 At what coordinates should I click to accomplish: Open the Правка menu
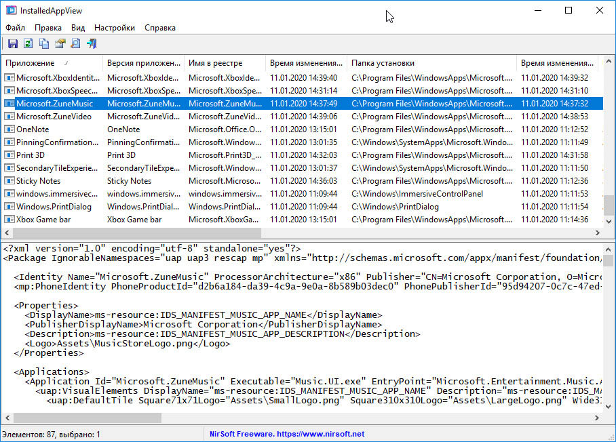pos(48,28)
